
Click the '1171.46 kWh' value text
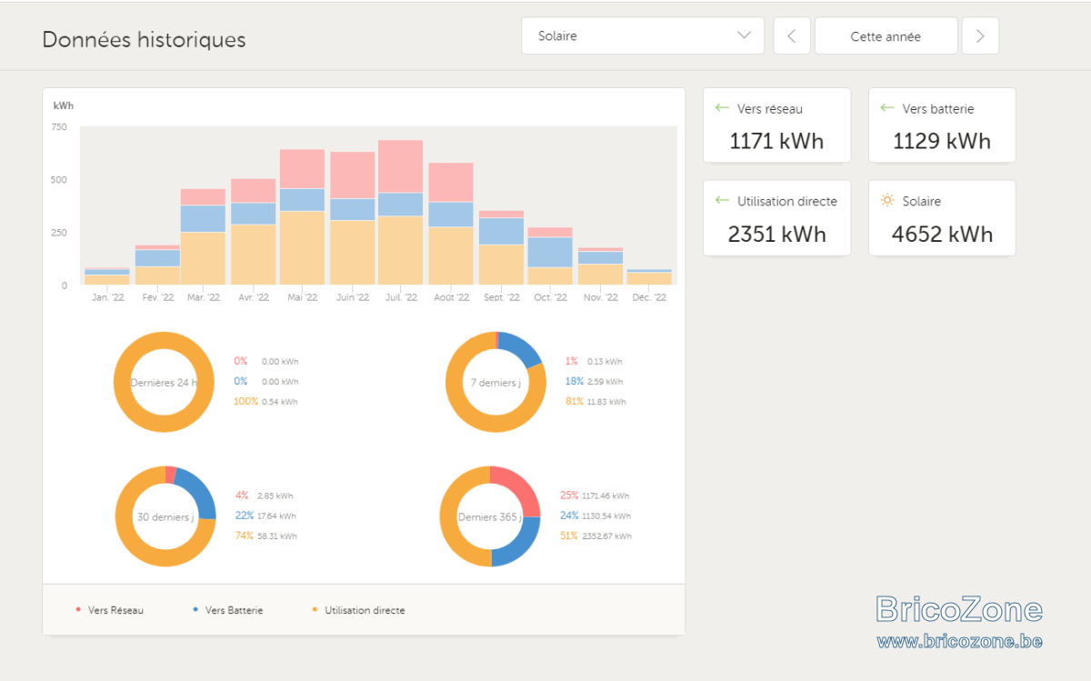[606, 496]
